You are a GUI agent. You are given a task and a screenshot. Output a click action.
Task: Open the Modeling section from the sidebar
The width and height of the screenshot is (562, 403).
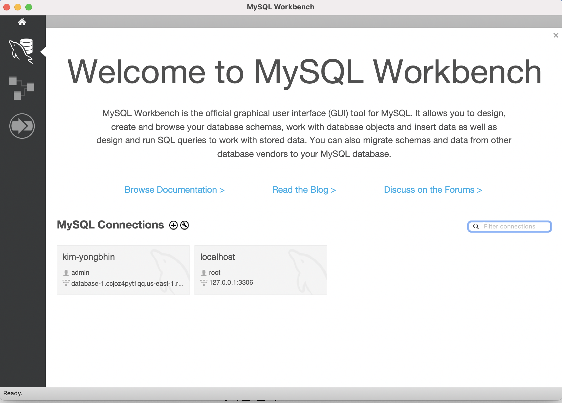[22, 88]
